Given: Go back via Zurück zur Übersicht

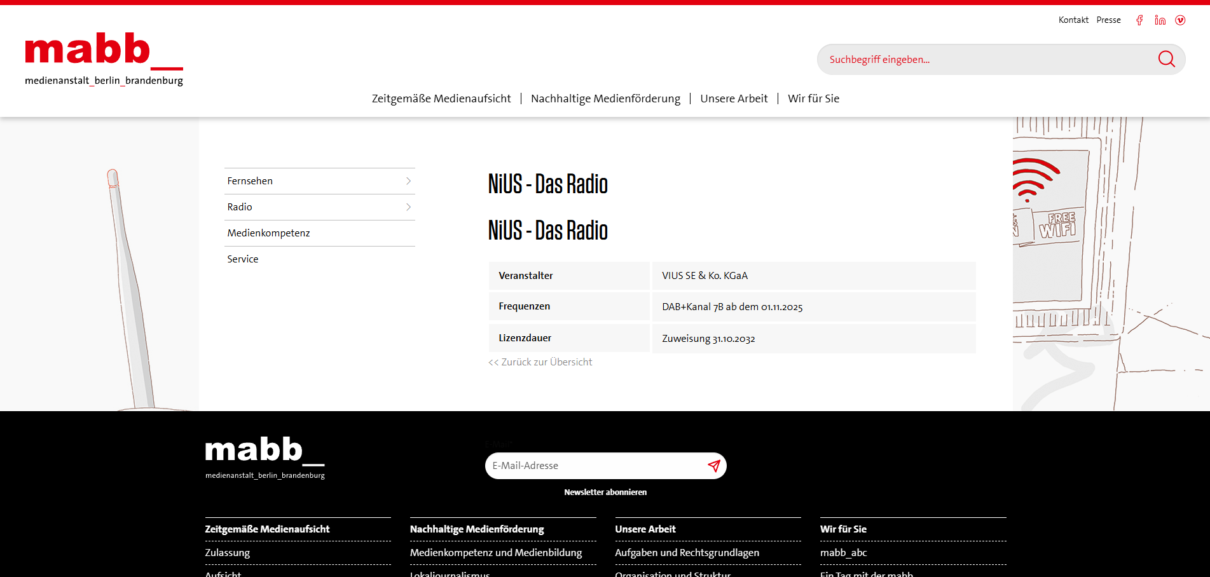Looking at the screenshot, I should click(x=540, y=362).
